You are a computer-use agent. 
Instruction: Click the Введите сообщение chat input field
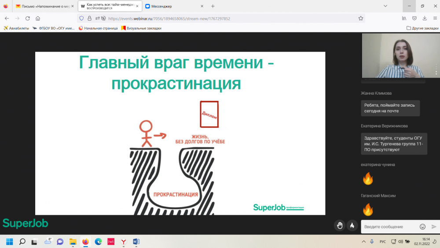click(x=389, y=226)
